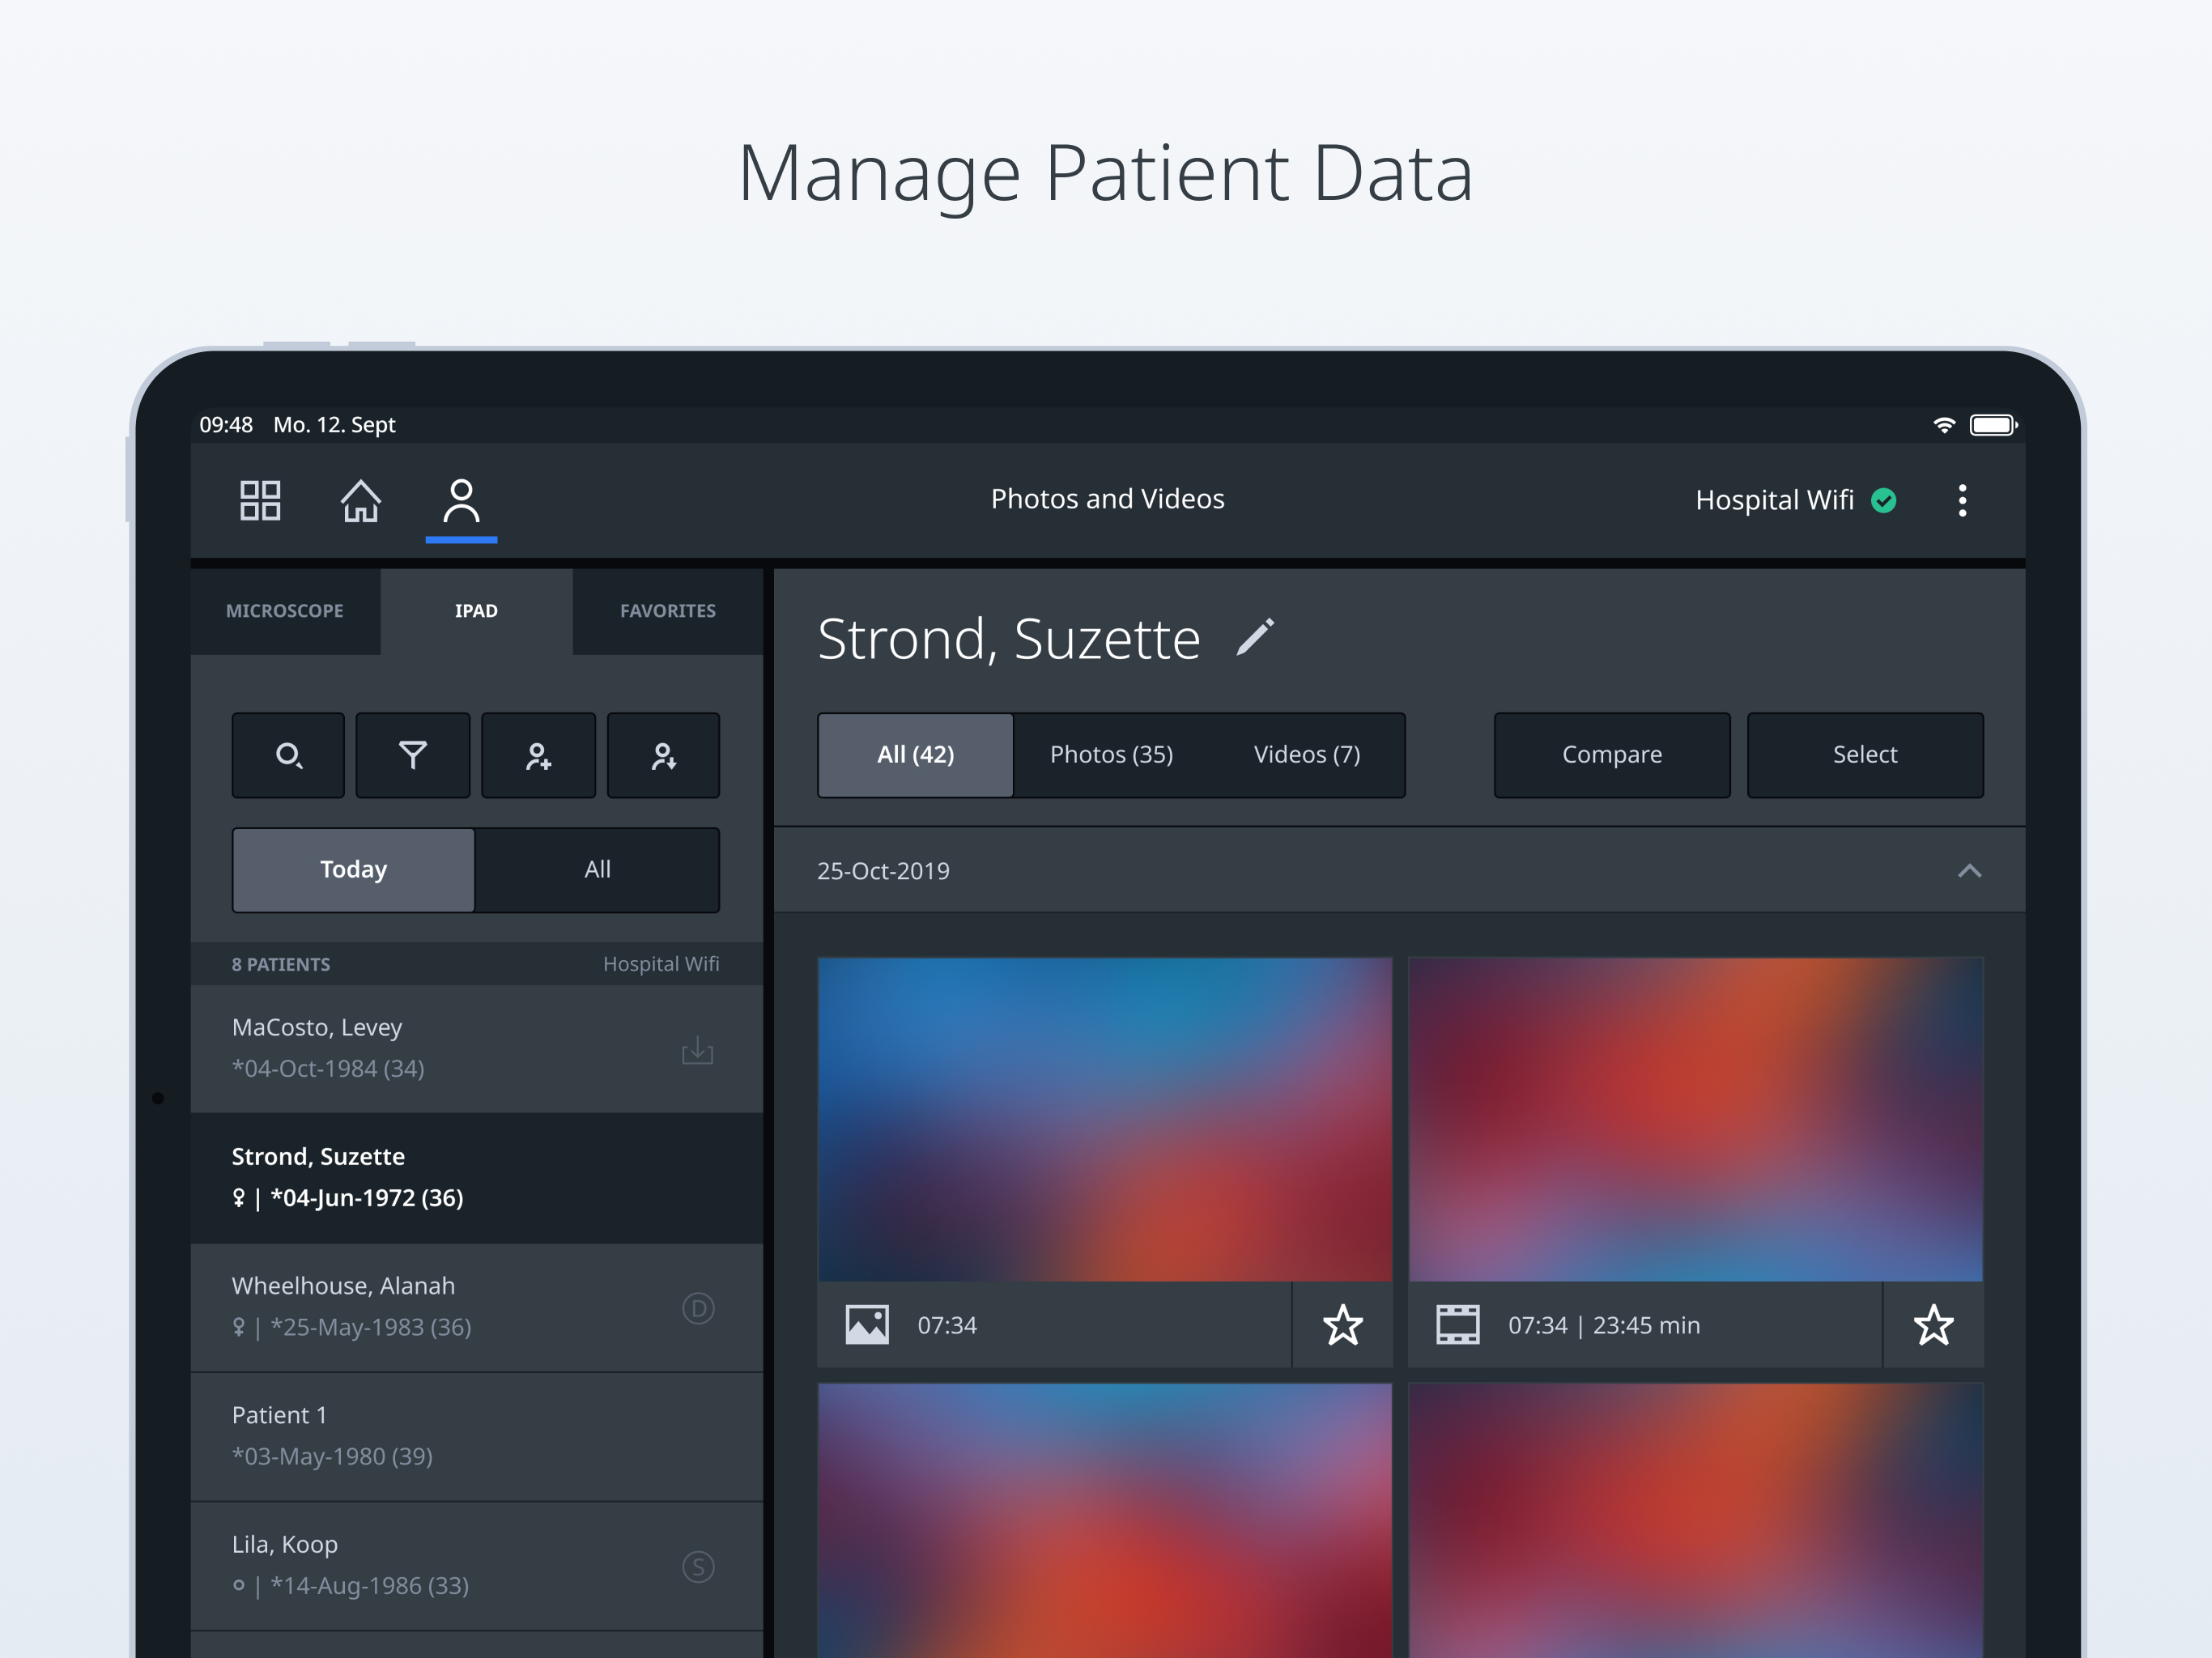The height and width of the screenshot is (1658, 2212).
Task: Click the photo type icon beside 07:34
Action: [x=867, y=1325]
